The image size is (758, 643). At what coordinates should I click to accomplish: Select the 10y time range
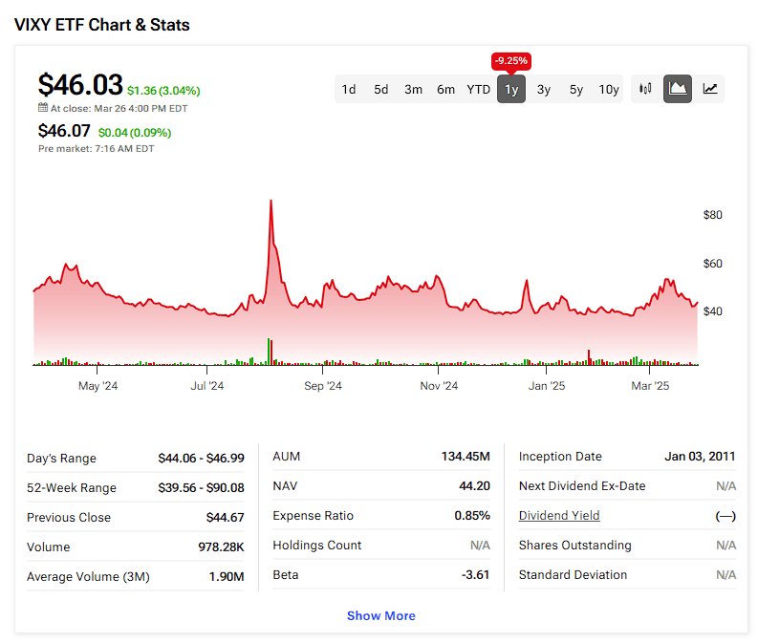[609, 90]
